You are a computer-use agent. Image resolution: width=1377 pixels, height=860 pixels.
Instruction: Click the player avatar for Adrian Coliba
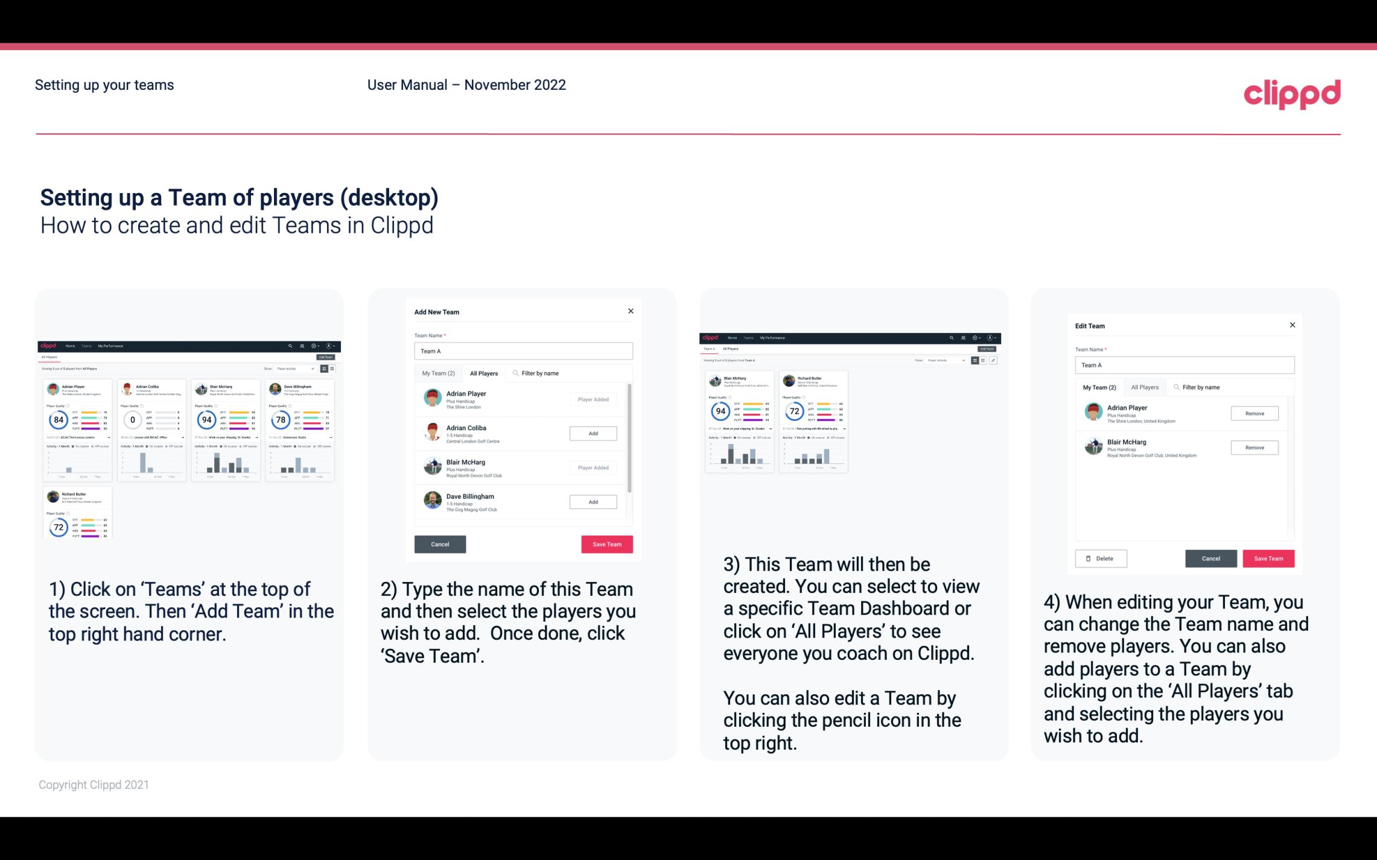[x=432, y=433]
